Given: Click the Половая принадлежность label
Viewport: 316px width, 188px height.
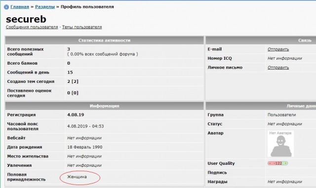Looking at the screenshot, I should tap(26, 177).
